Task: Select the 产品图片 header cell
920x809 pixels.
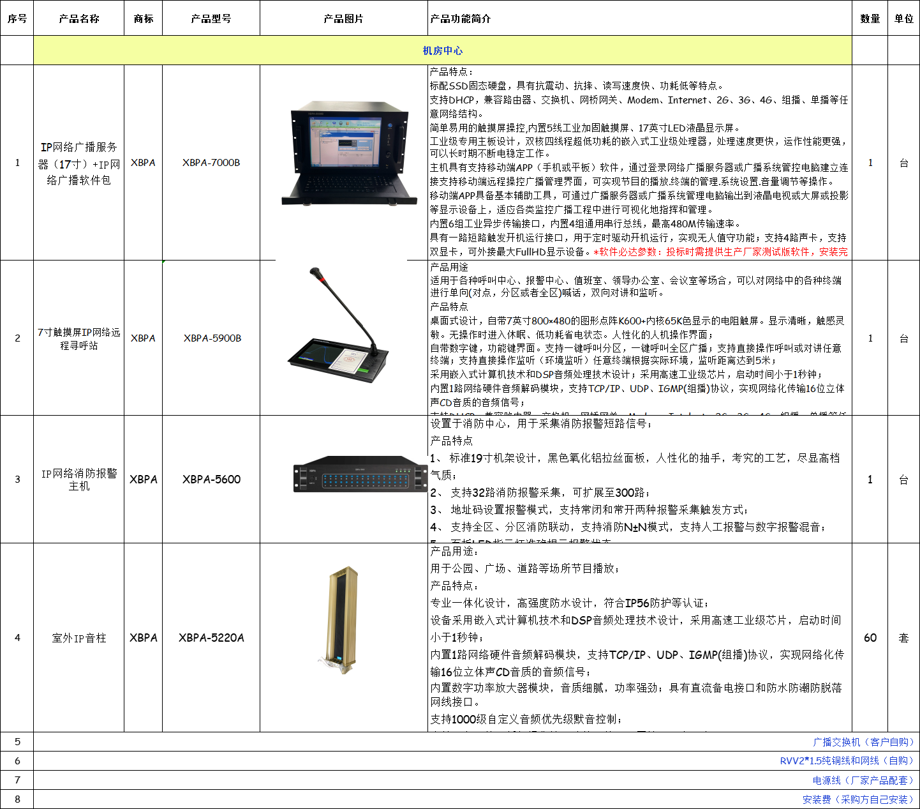Action: pos(344,19)
